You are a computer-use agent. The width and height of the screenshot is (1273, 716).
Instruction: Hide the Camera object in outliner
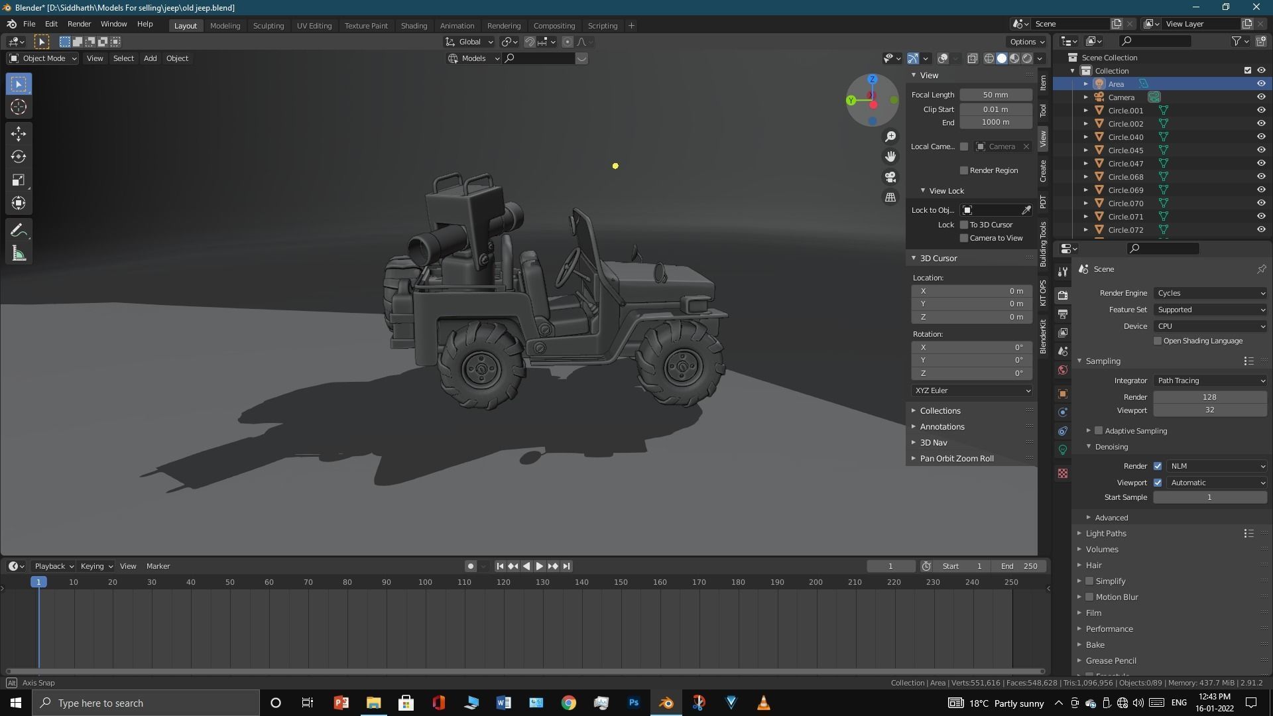pos(1261,97)
